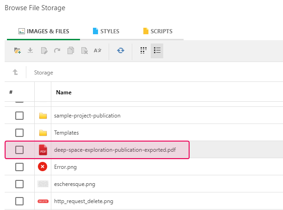Tick the escheresque.png checkbox
The image size is (283, 210).
(19, 184)
